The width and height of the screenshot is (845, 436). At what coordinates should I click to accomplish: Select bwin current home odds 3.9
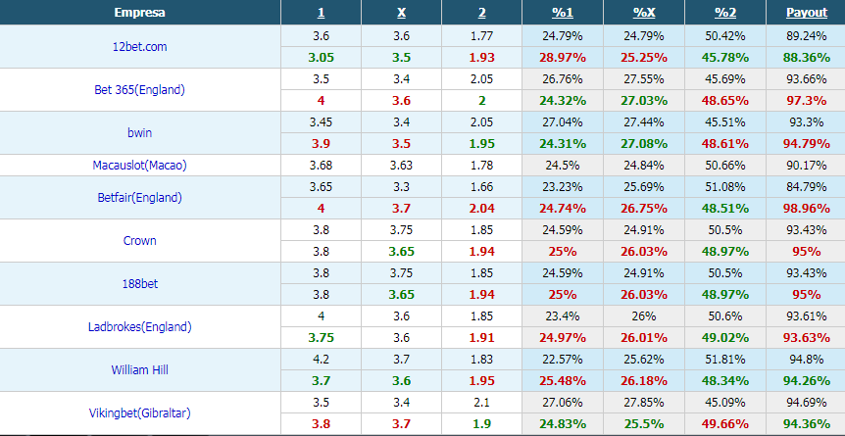pos(321,144)
